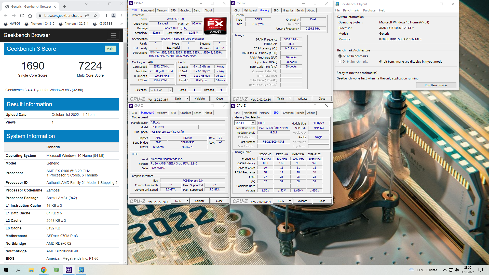Open the Geekbench Purchase menu

369,10
